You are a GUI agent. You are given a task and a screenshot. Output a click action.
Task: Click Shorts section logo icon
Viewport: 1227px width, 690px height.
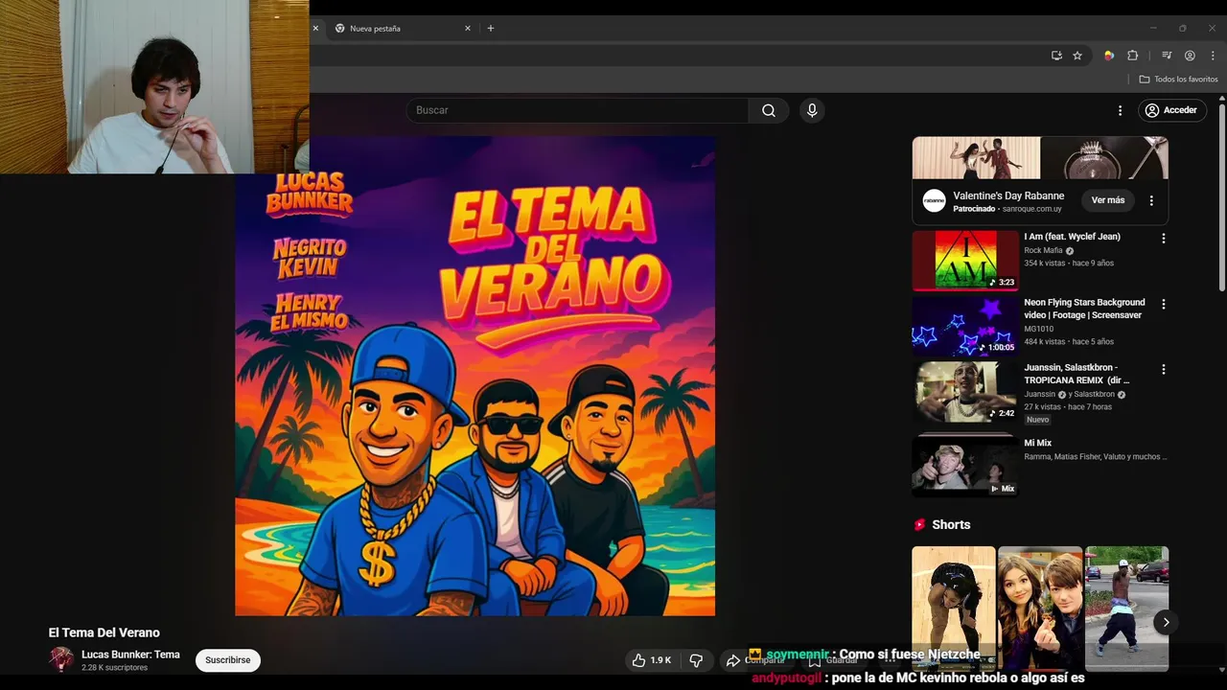click(x=920, y=525)
